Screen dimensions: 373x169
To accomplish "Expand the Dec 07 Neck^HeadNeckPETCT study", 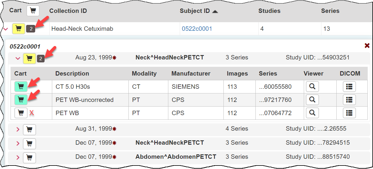I will point(18,143).
